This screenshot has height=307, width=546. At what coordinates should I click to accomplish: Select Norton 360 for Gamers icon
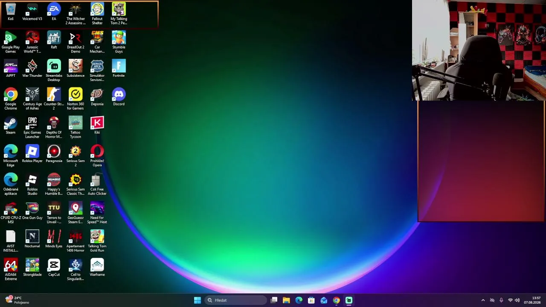76,99
